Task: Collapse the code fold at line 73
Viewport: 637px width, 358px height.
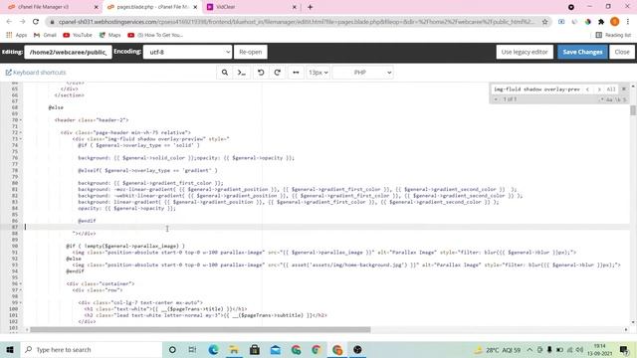Action: click(21, 139)
